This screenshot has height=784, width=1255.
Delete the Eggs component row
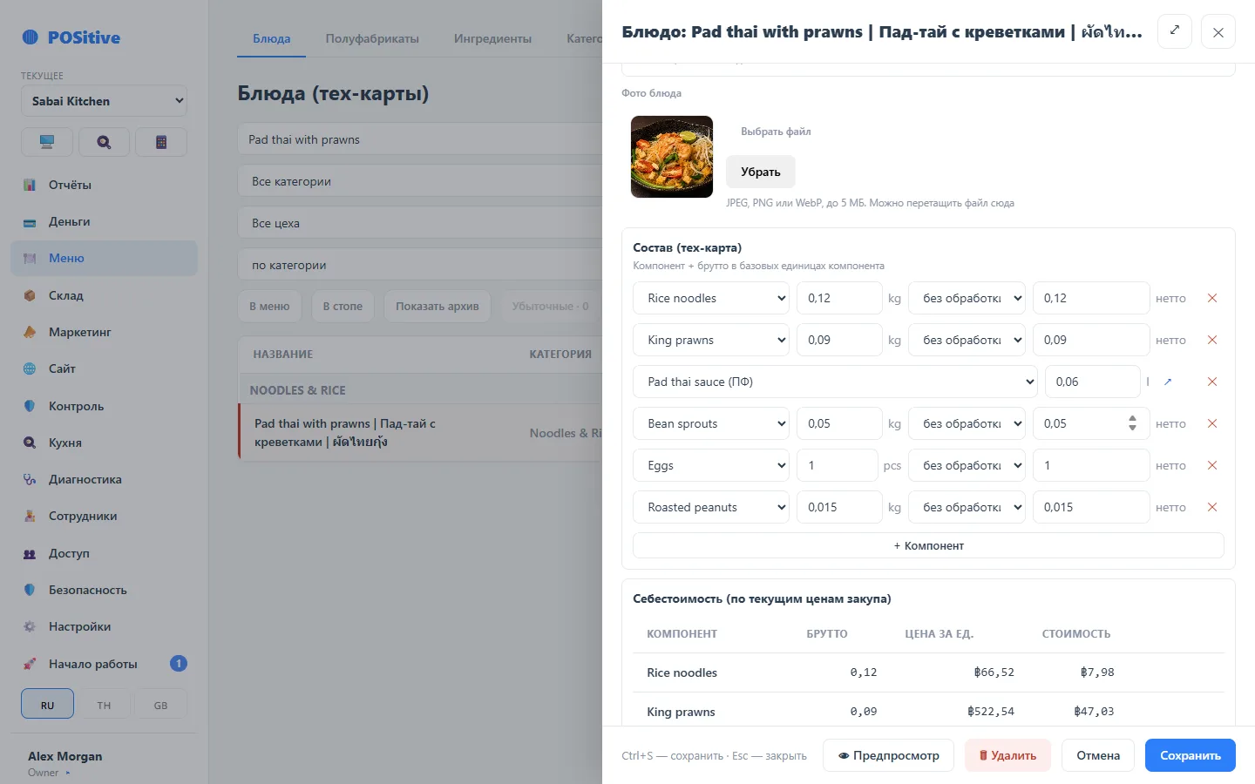[x=1211, y=465]
